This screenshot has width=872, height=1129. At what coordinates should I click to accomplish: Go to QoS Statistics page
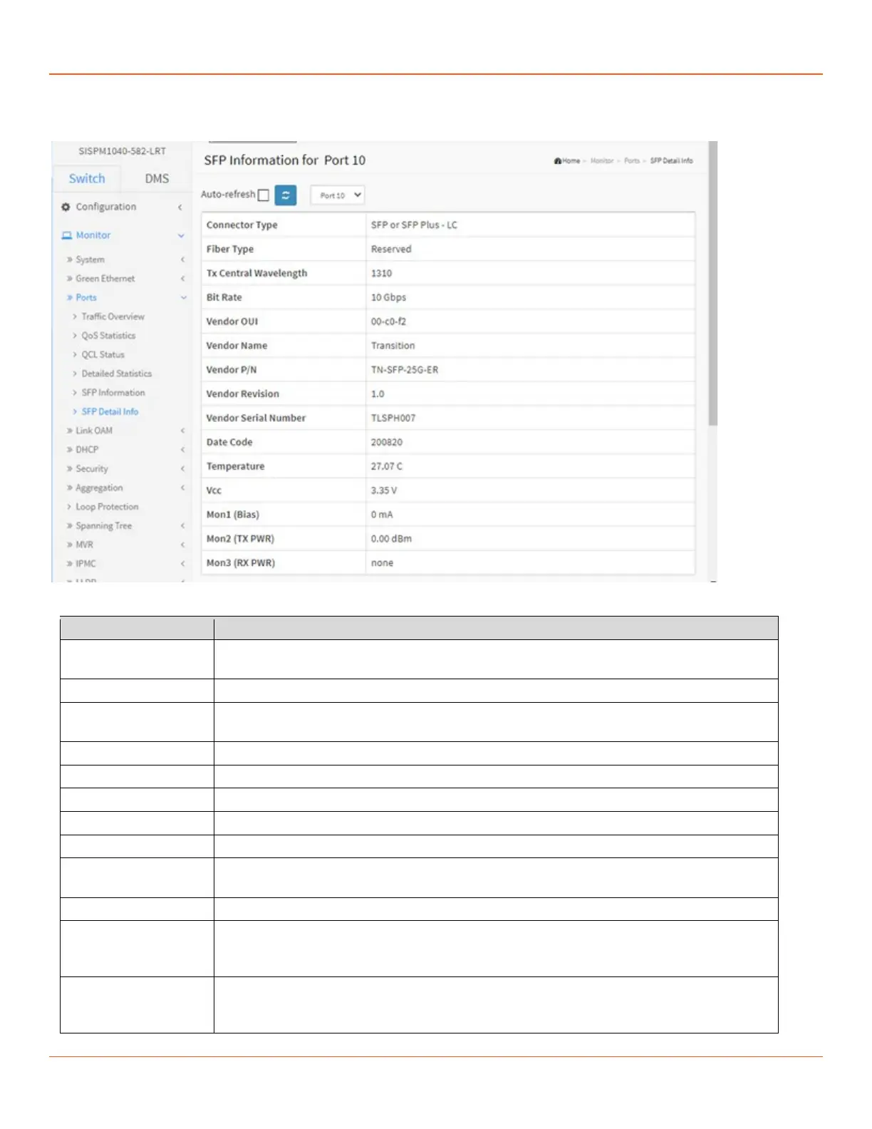[108, 336]
